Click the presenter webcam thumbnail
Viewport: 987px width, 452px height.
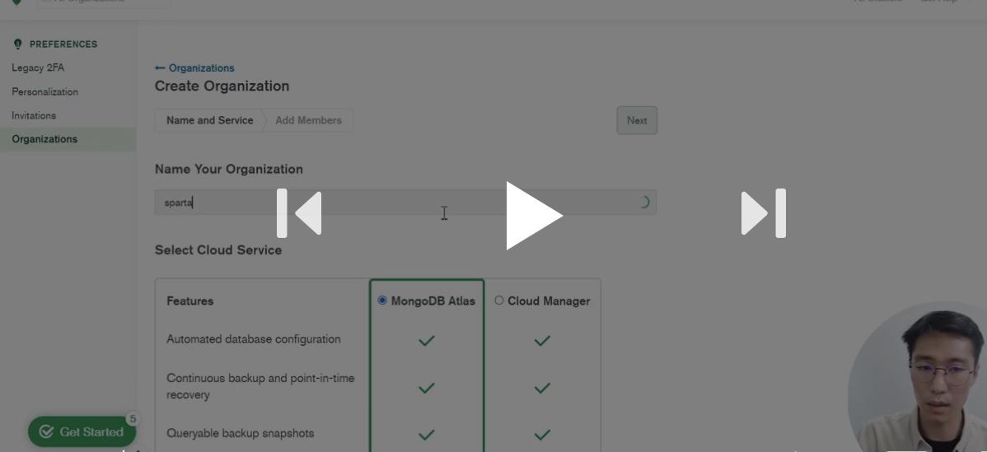pyautogui.click(x=918, y=377)
